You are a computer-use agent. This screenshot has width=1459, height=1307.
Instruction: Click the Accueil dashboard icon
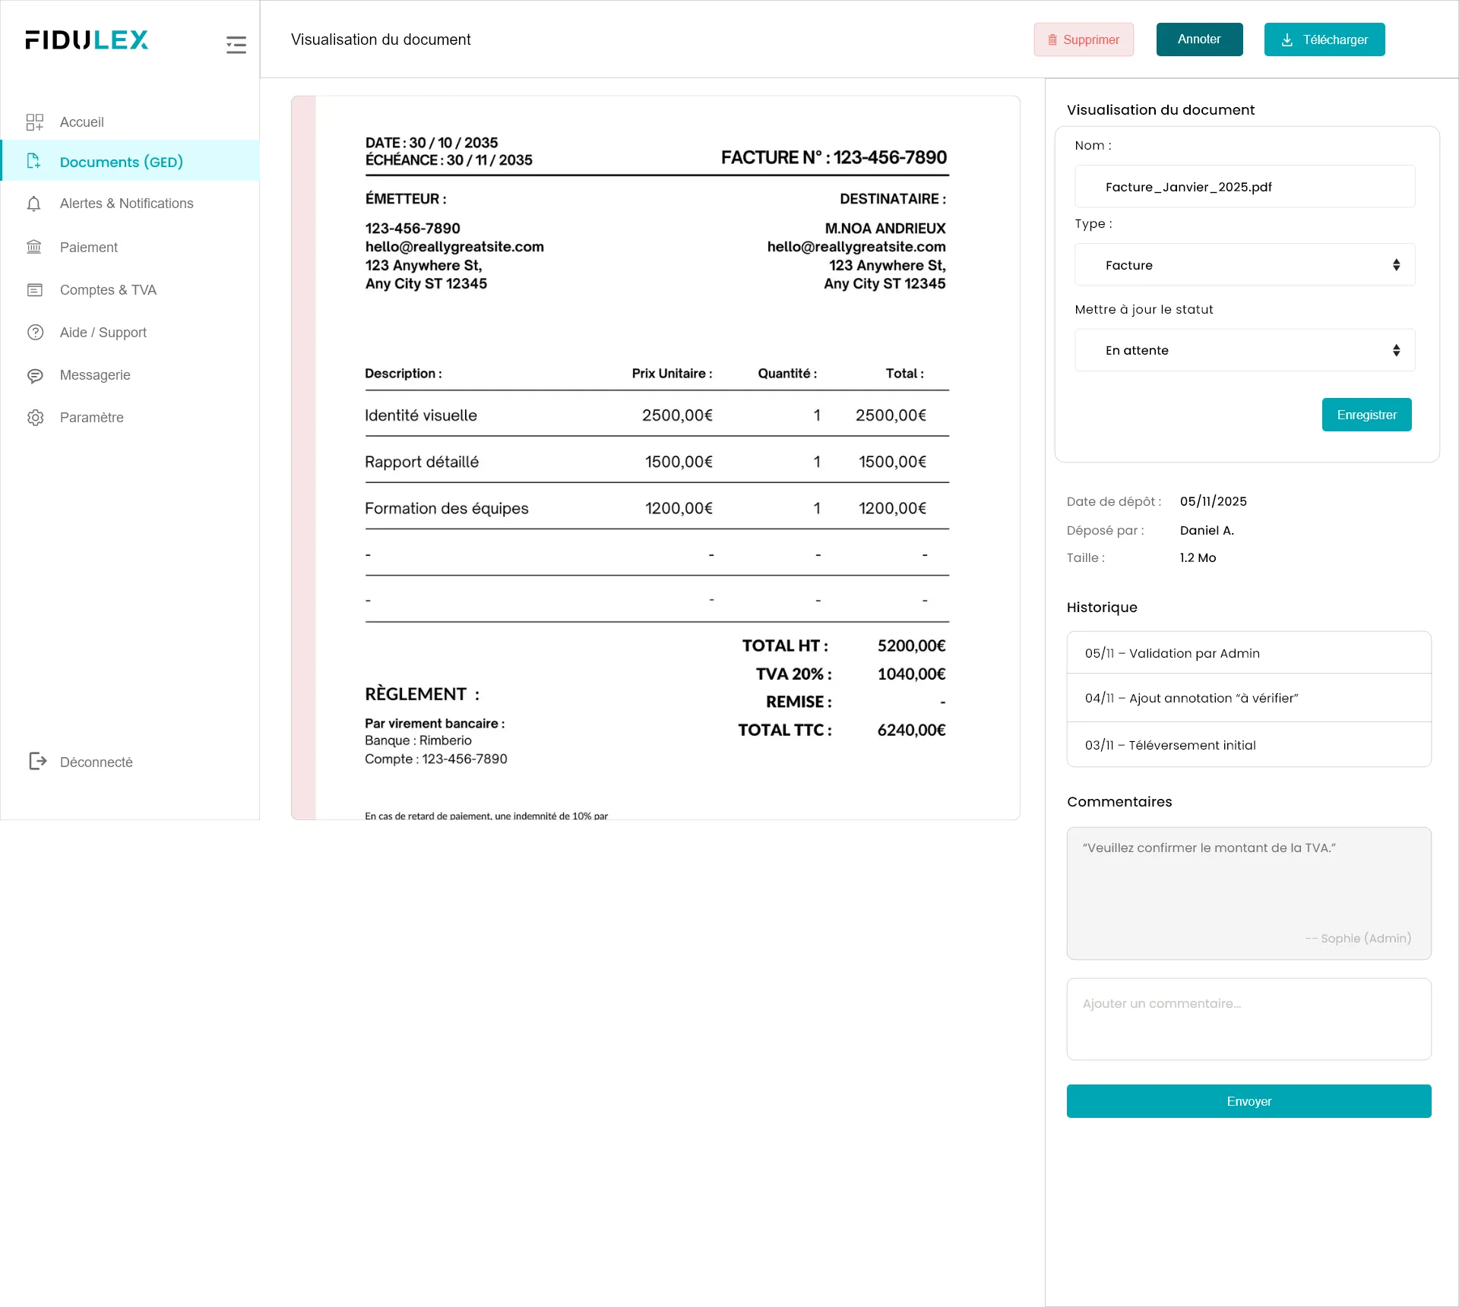click(x=35, y=122)
